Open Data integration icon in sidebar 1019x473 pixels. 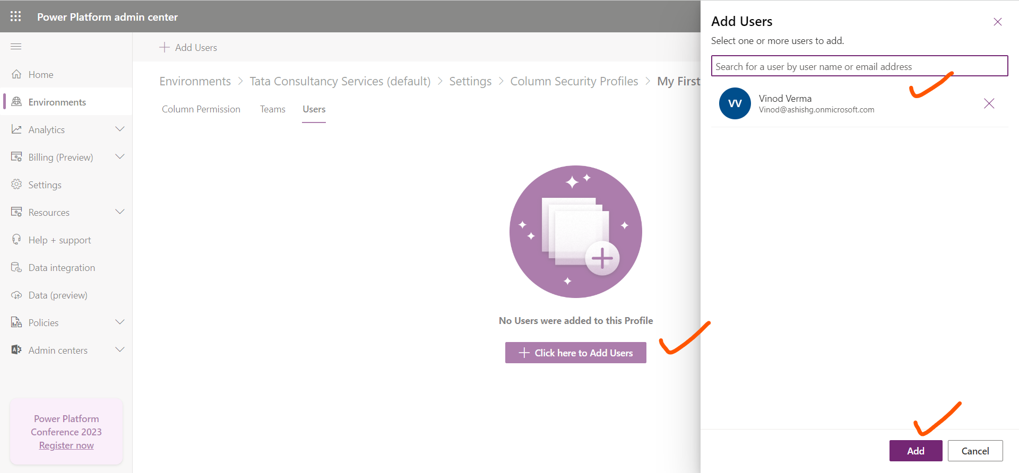click(16, 267)
